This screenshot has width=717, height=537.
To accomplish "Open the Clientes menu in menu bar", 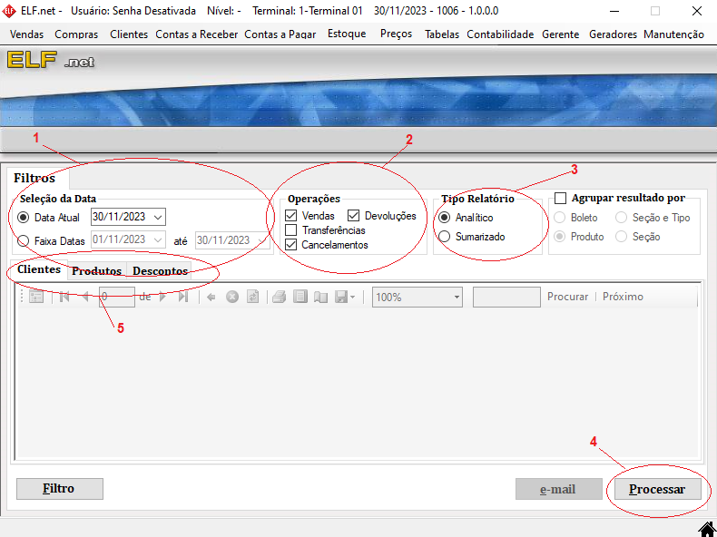I will coord(129,34).
